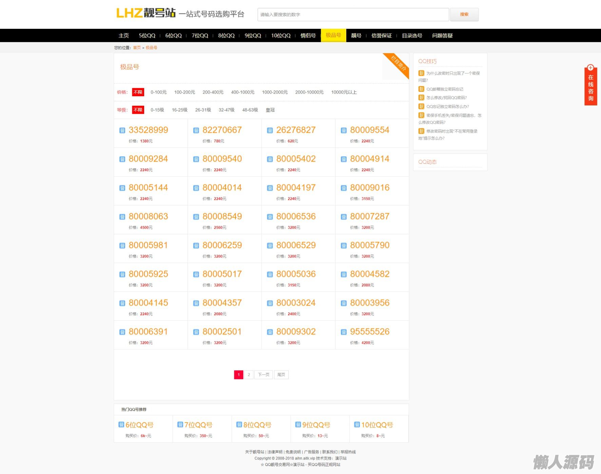
Task: Click the blue icon beside 10位QQ号
Action: tap(357, 425)
